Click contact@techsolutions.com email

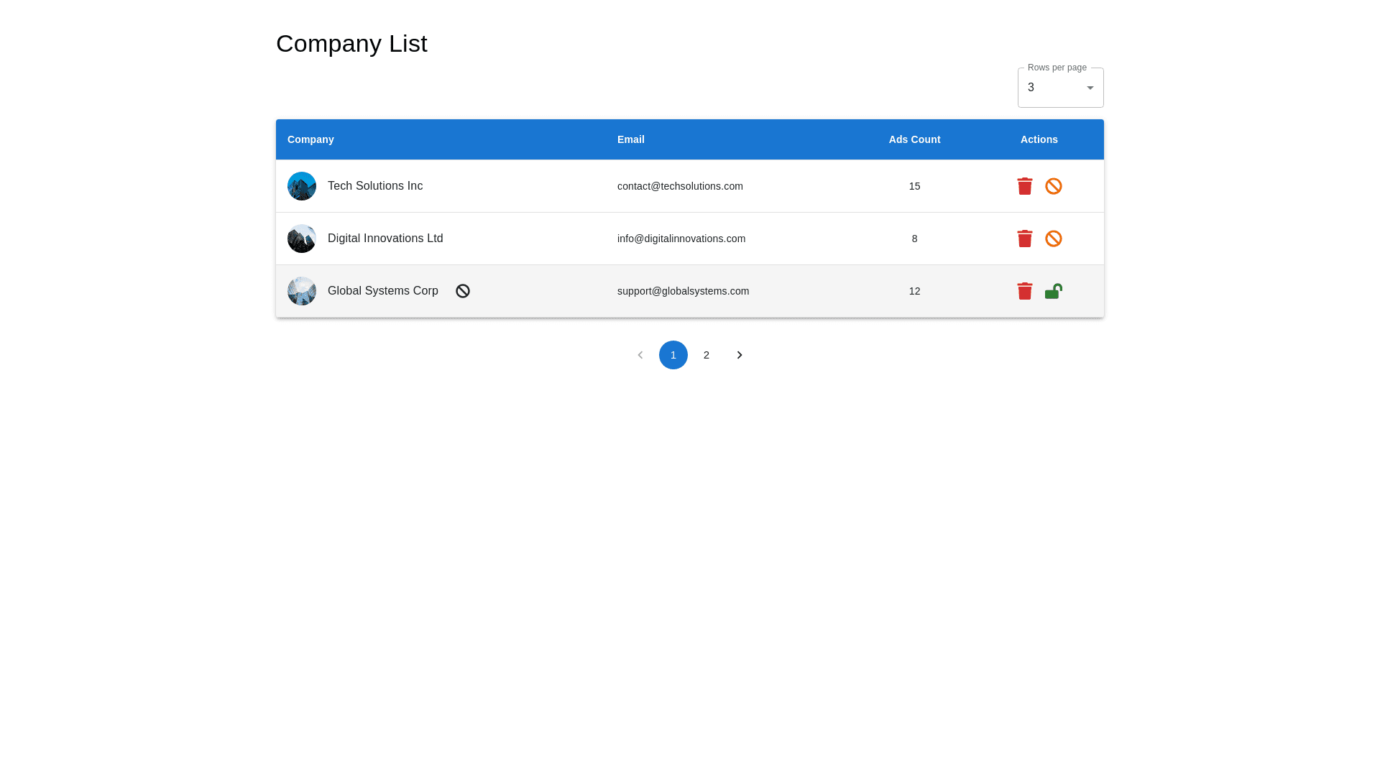point(680,186)
